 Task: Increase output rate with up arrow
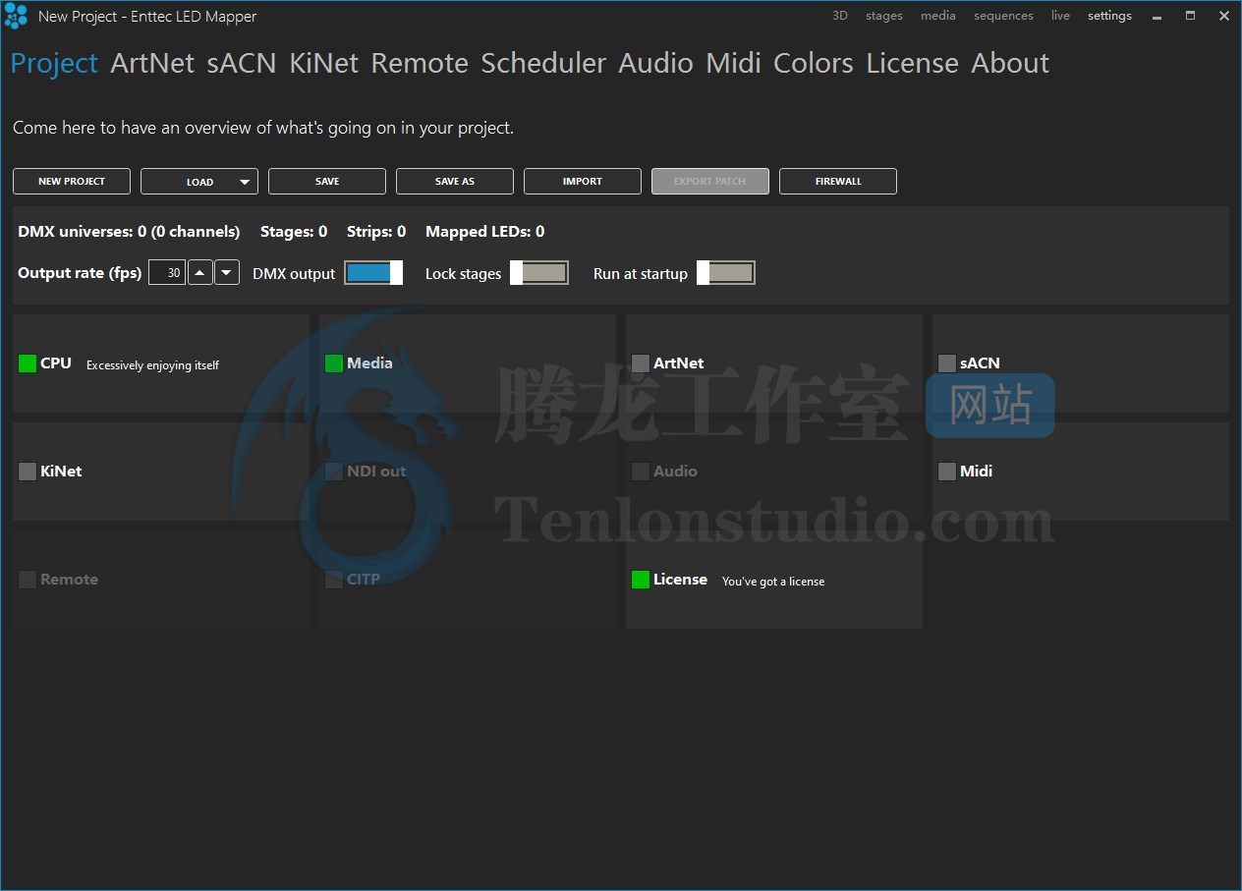tap(200, 273)
